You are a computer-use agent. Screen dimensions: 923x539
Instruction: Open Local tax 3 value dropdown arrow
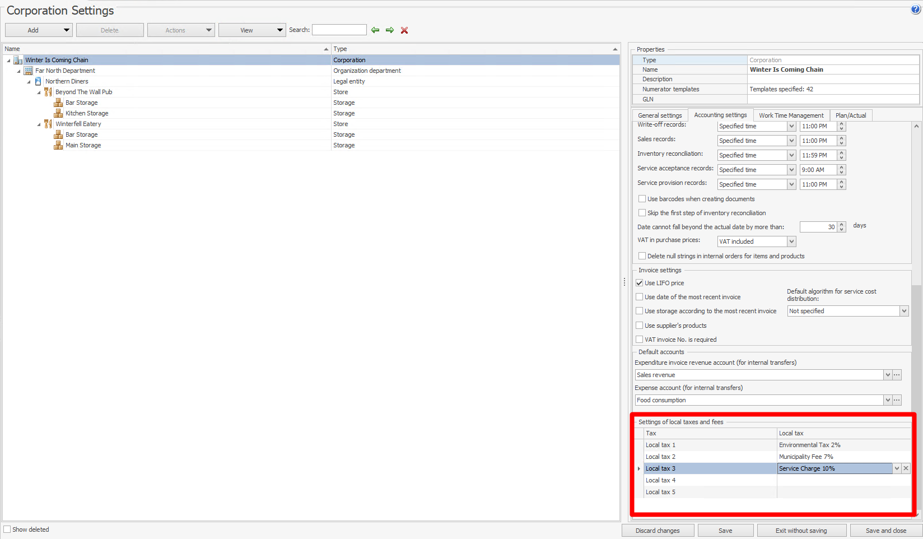click(897, 468)
